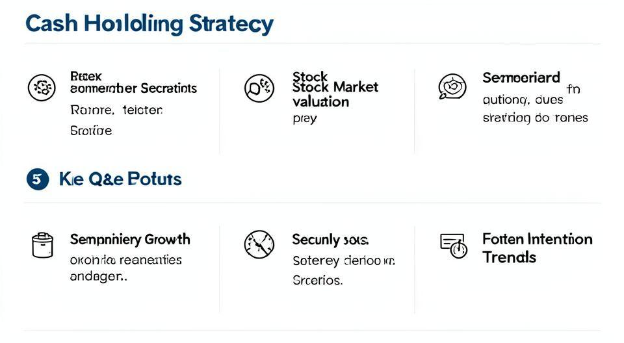Image resolution: width=624 pixels, height=343 pixels.
Task: Click the crossed-circle icon beside Securly sots
Action: 259,245
